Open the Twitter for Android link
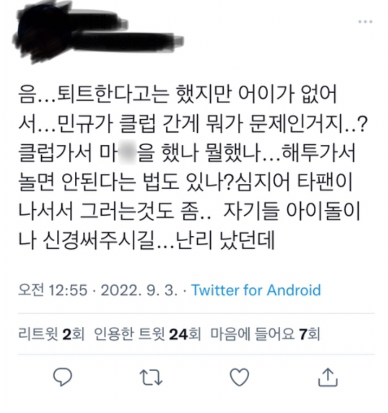The width and height of the screenshot is (388, 413). (x=256, y=291)
